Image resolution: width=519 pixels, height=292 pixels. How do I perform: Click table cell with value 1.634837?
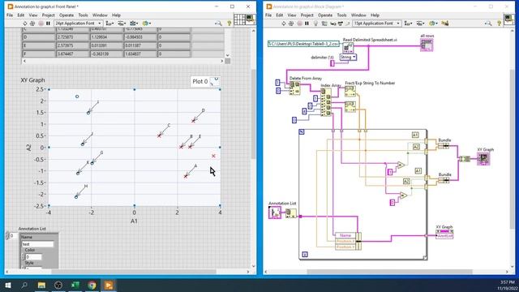coord(140,54)
